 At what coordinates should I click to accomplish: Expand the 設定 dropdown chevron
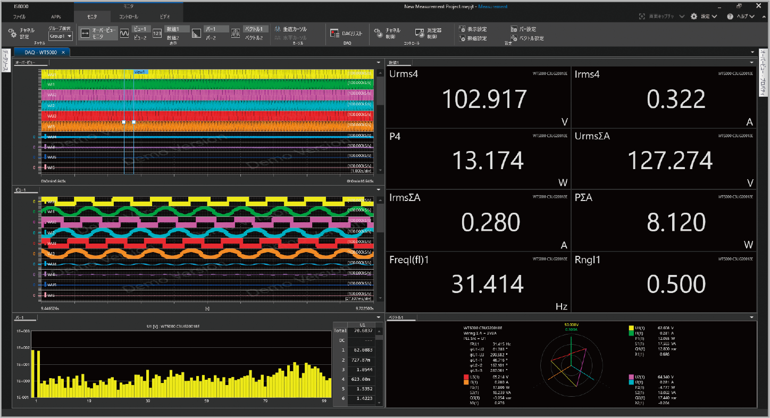point(715,16)
